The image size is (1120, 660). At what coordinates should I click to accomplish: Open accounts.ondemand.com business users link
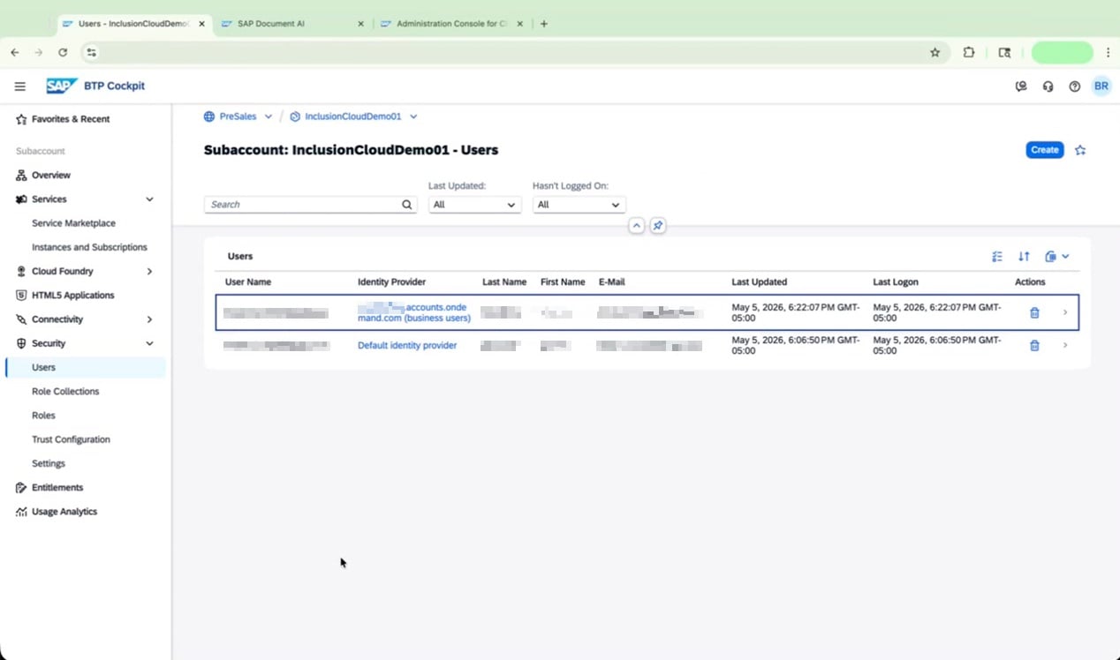[413, 312]
